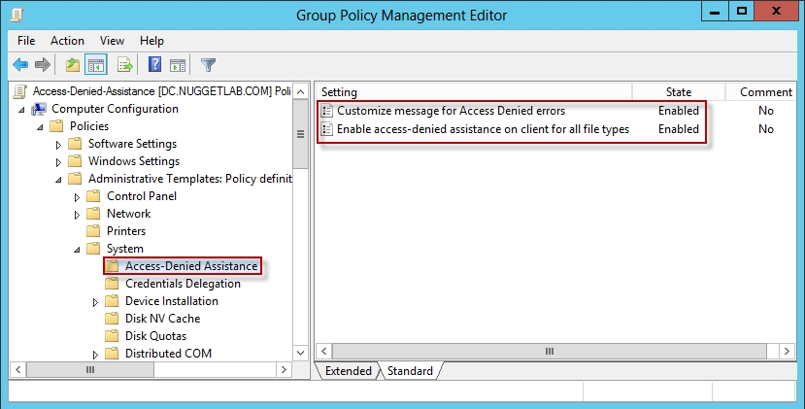The image size is (805, 409).
Task: Click the blue Help question mark icon
Action: coord(154,65)
